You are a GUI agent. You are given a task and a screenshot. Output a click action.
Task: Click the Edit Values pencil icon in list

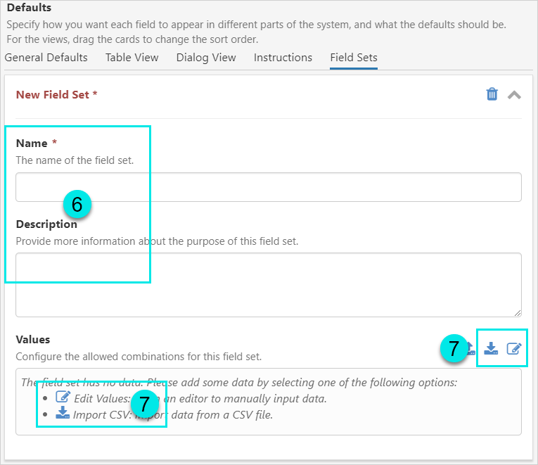(x=63, y=397)
